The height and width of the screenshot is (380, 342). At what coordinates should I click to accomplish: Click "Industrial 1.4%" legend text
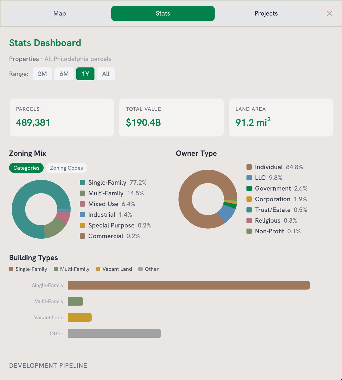(x=110, y=215)
